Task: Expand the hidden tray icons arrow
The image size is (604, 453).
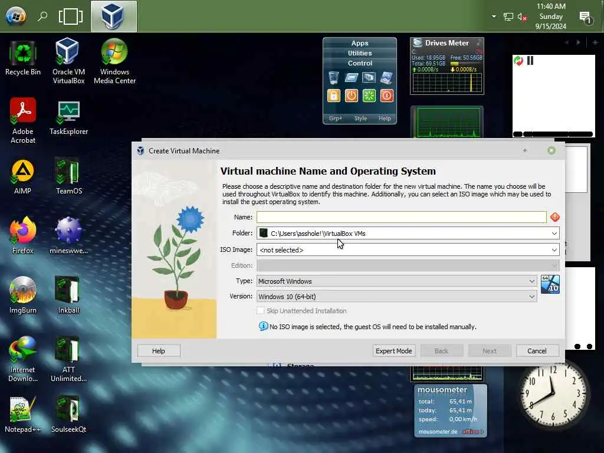Action: pos(494,17)
